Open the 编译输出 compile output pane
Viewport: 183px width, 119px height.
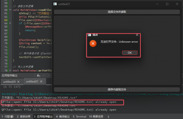pos(63,117)
